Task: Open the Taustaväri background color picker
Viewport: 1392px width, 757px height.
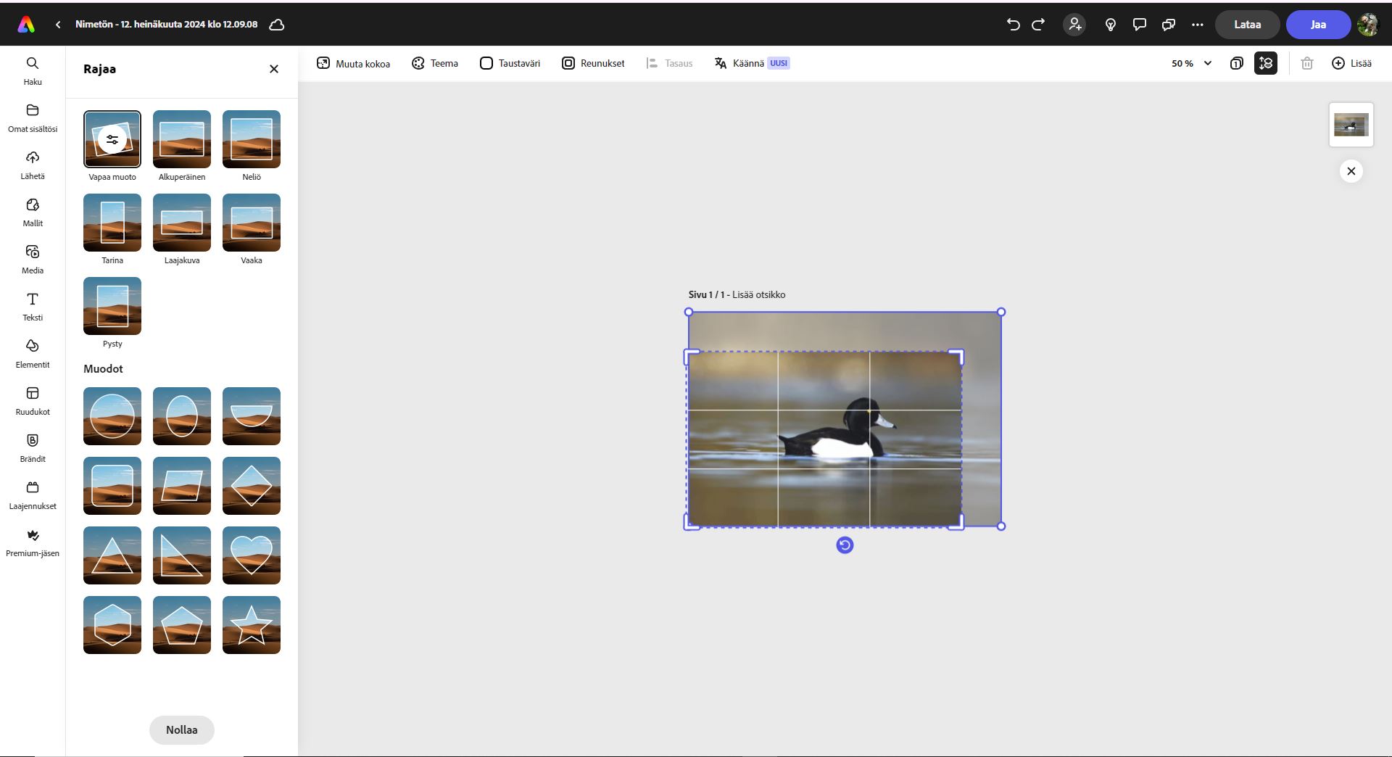Action: pos(510,64)
